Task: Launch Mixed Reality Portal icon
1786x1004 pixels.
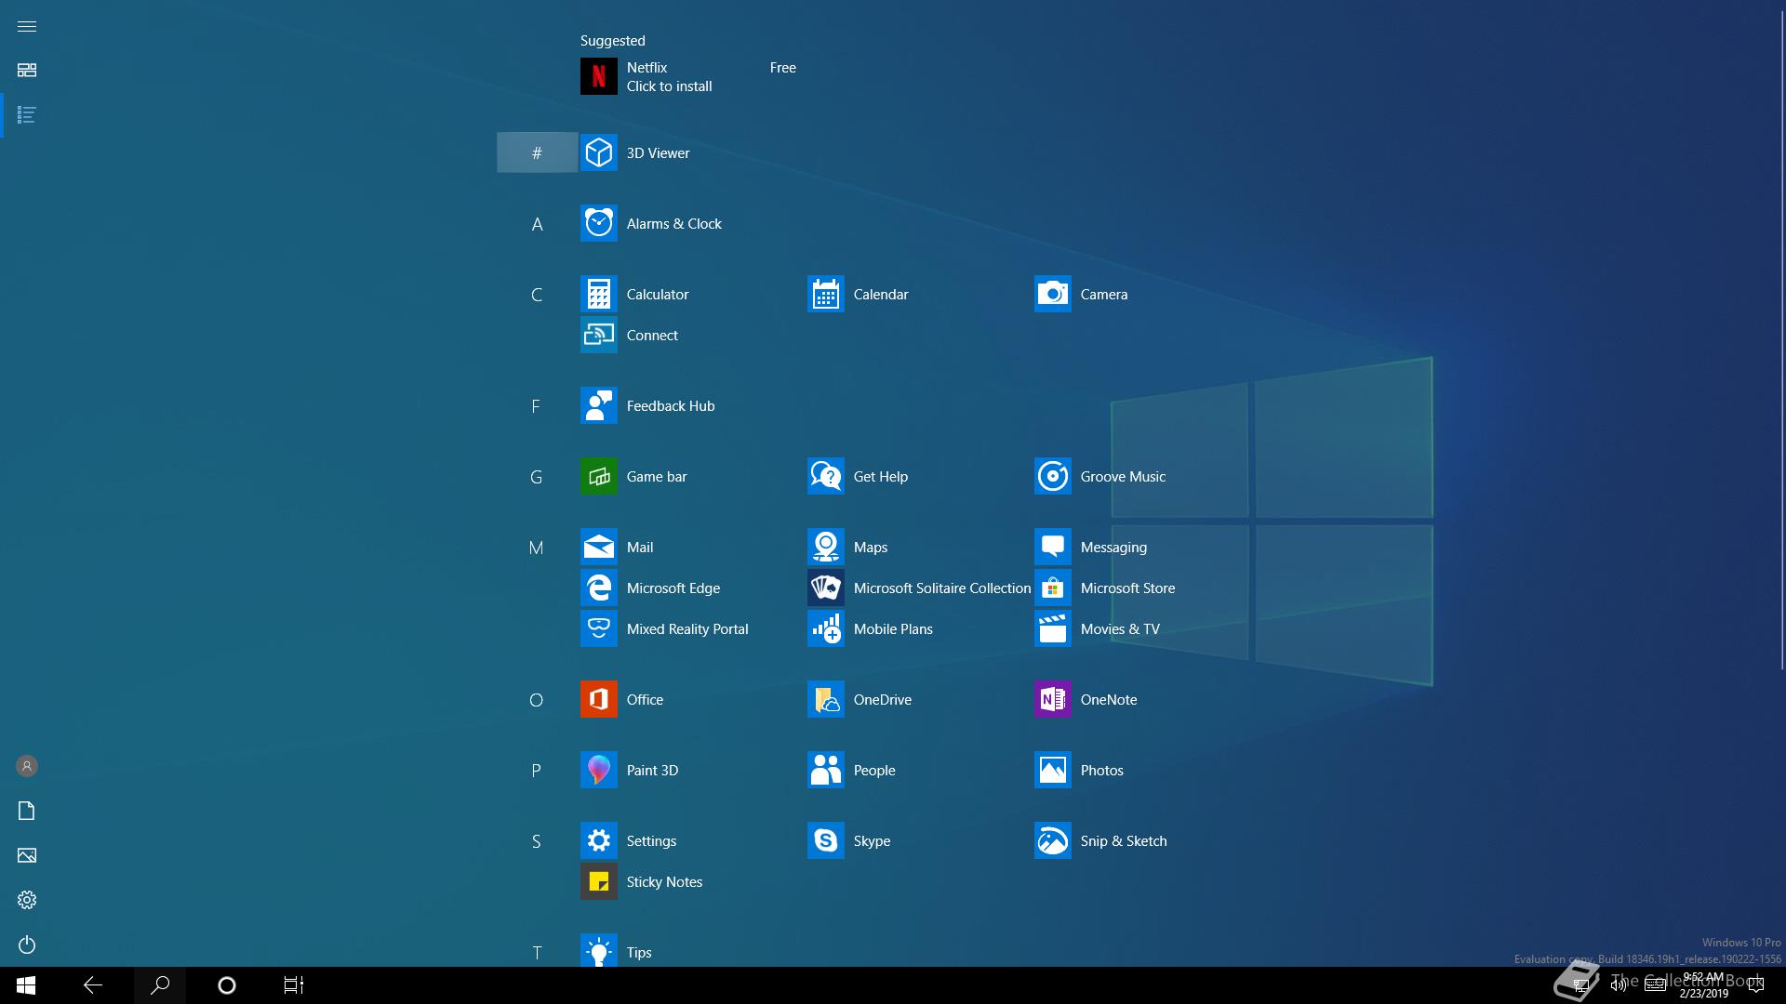Action: [x=598, y=628]
